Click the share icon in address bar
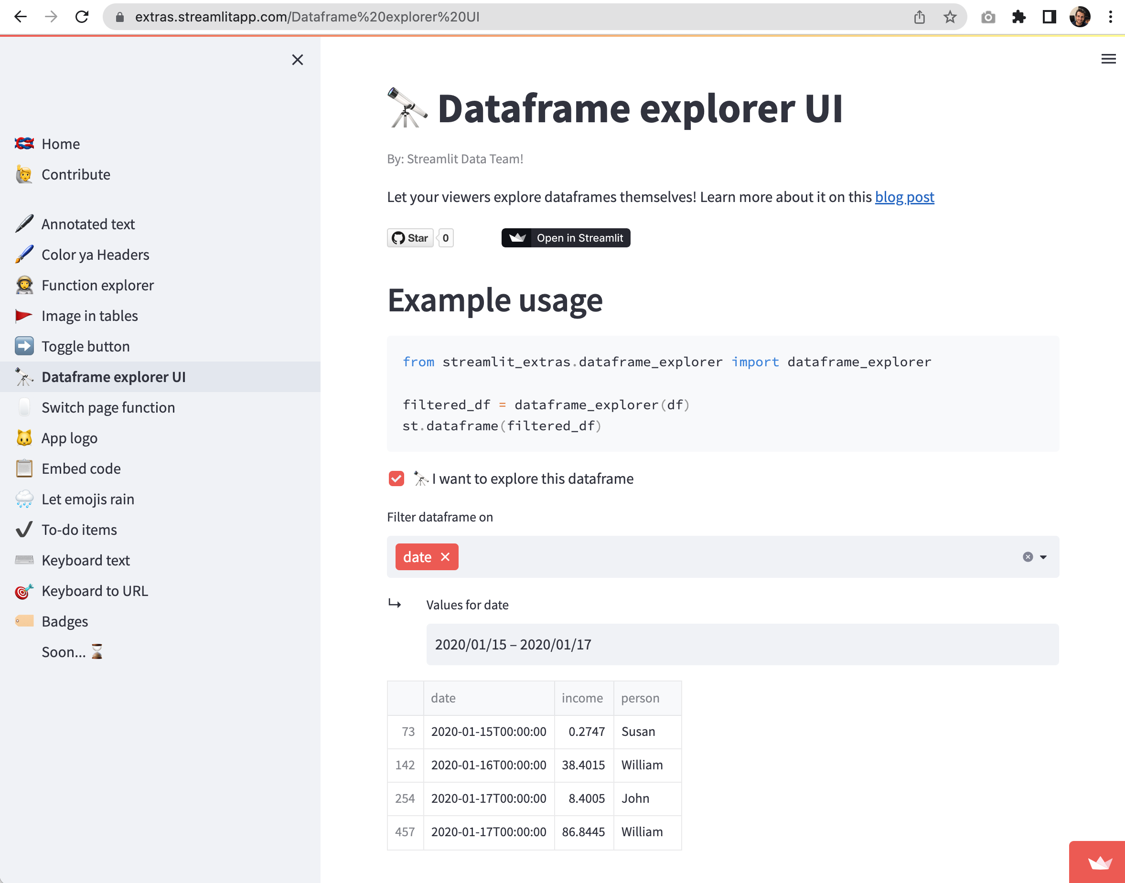1125x883 pixels. coord(919,17)
